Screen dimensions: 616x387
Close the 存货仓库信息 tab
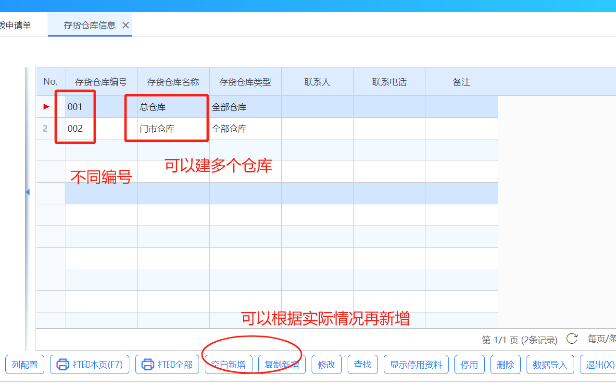(x=126, y=25)
